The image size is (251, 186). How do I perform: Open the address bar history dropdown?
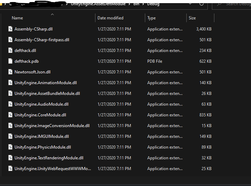click(190, 3)
